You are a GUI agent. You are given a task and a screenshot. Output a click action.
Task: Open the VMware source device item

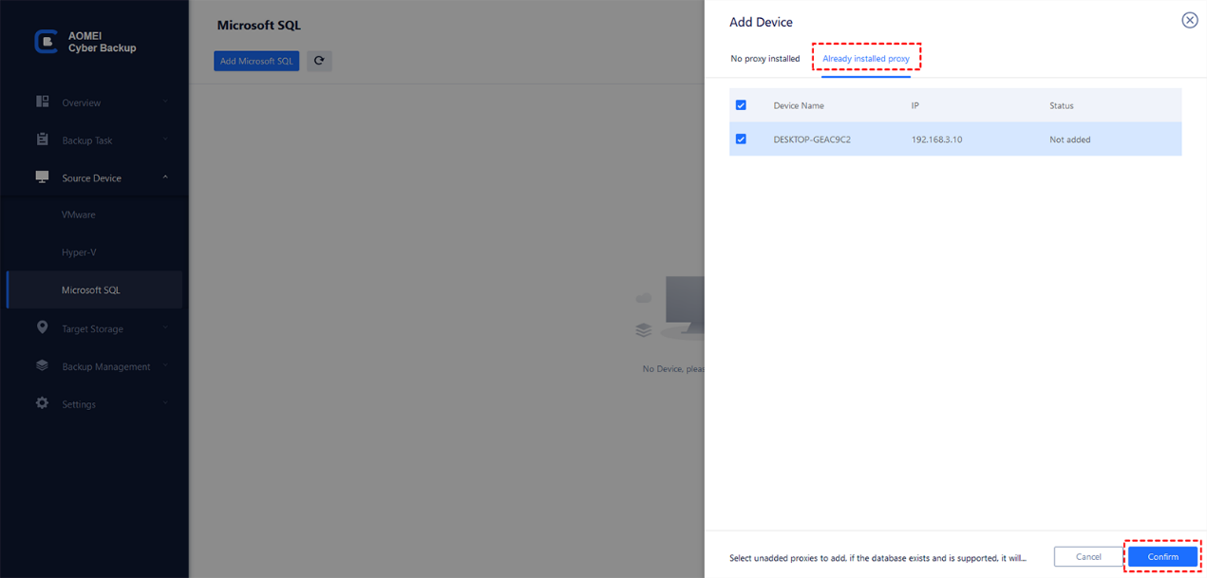79,214
